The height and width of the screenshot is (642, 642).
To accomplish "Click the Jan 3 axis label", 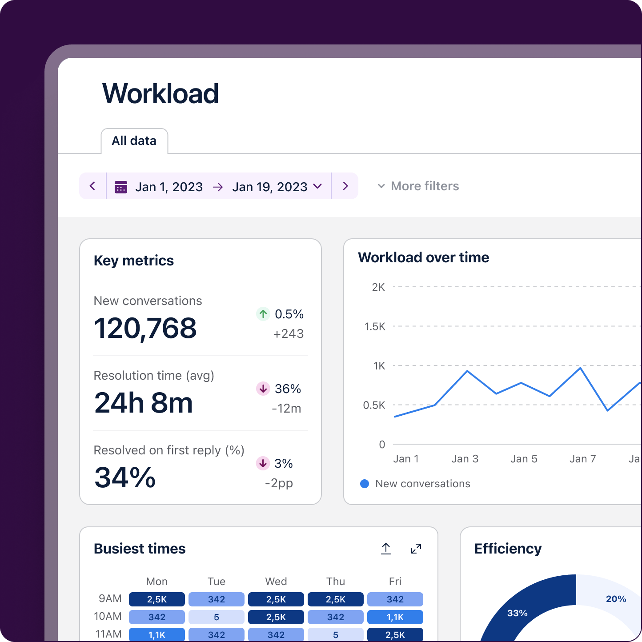I will (465, 459).
